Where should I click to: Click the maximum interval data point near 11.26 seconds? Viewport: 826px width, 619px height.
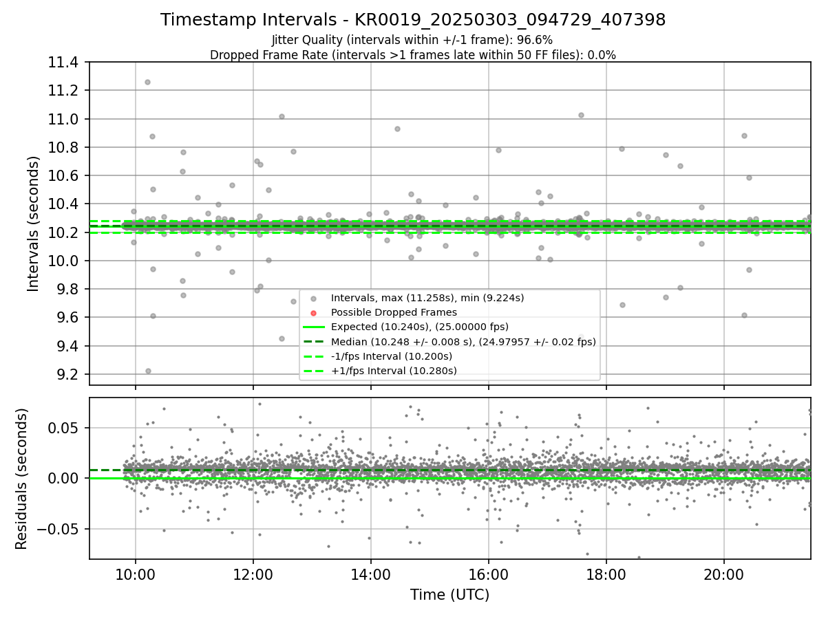147,83
